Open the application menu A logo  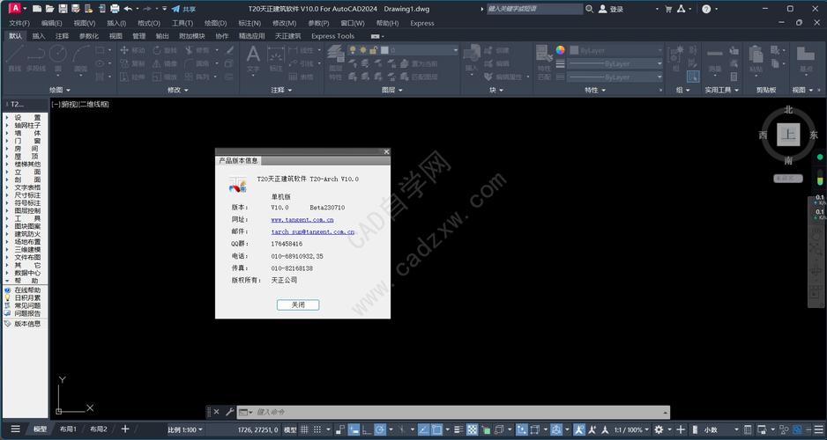(13, 9)
